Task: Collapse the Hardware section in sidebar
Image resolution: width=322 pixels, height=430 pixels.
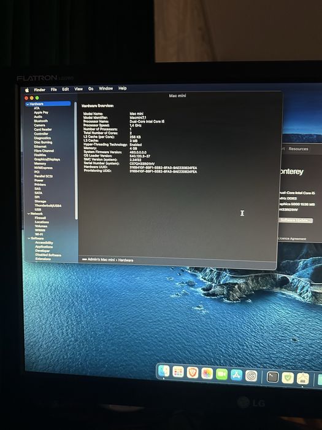Action: [28, 104]
